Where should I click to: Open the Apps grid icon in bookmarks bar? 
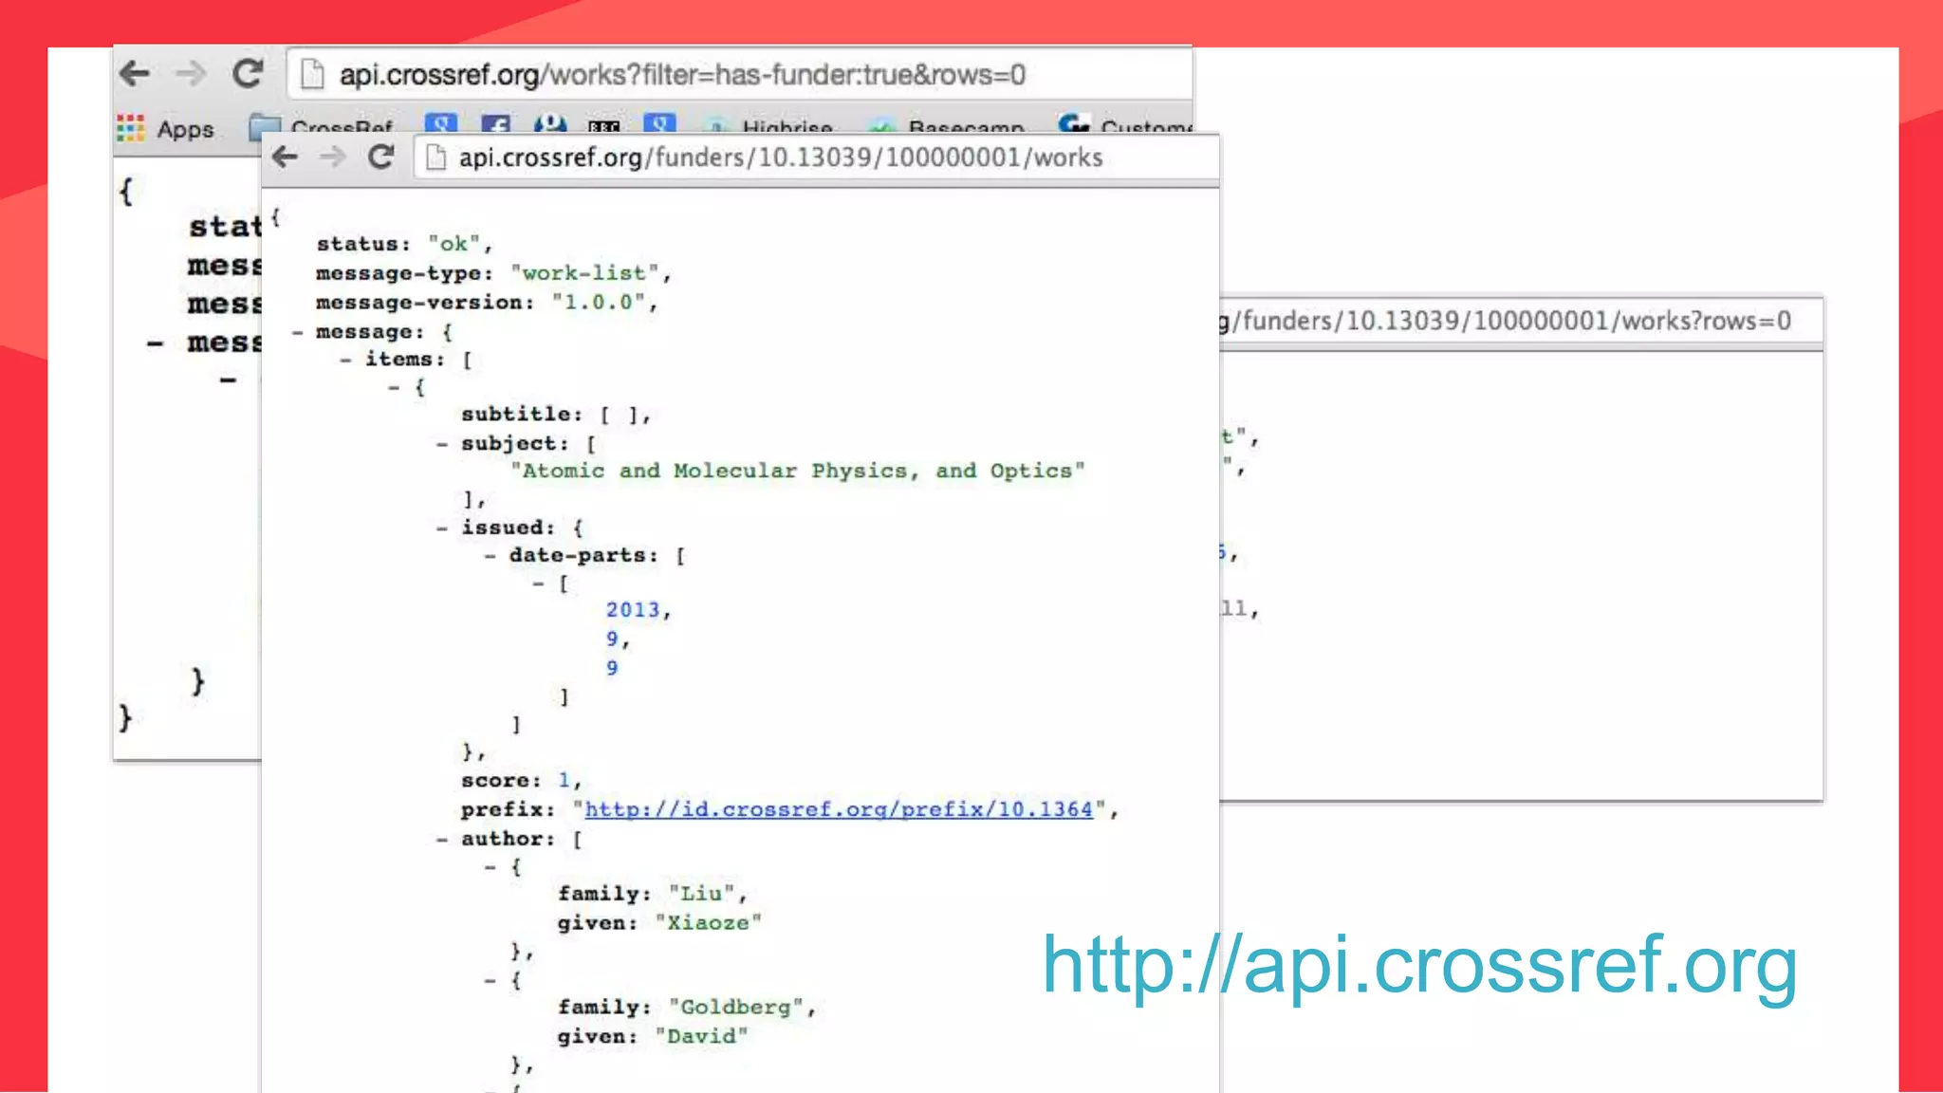coord(130,127)
